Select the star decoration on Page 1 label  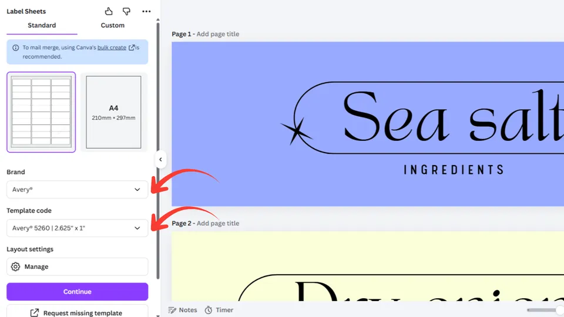(296, 131)
